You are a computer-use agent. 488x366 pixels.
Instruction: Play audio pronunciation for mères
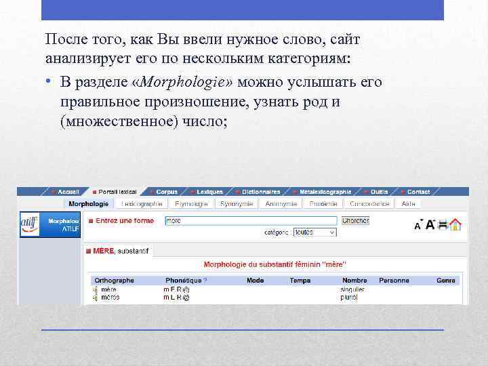pos(96,298)
